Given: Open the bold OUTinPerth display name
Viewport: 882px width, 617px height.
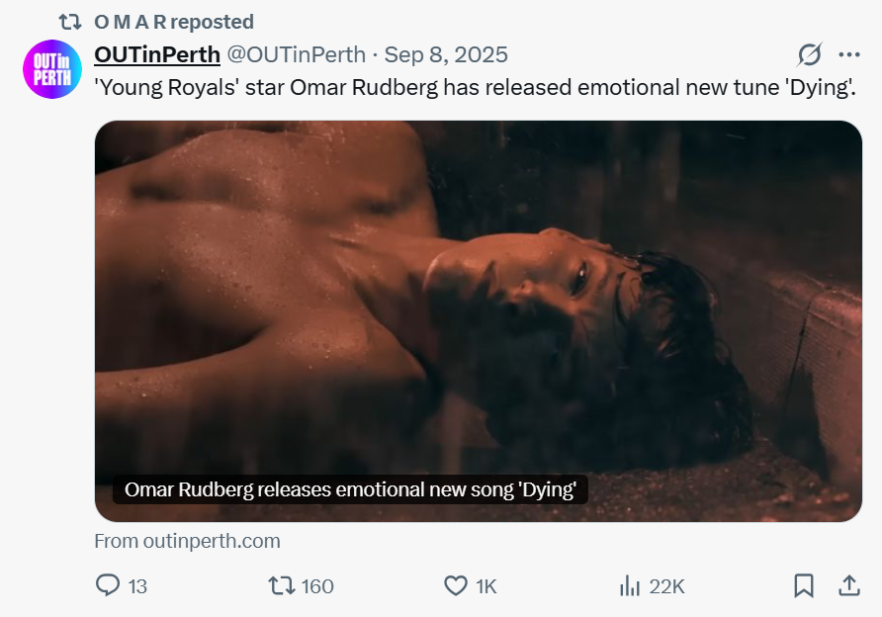Looking at the screenshot, I should (x=156, y=54).
